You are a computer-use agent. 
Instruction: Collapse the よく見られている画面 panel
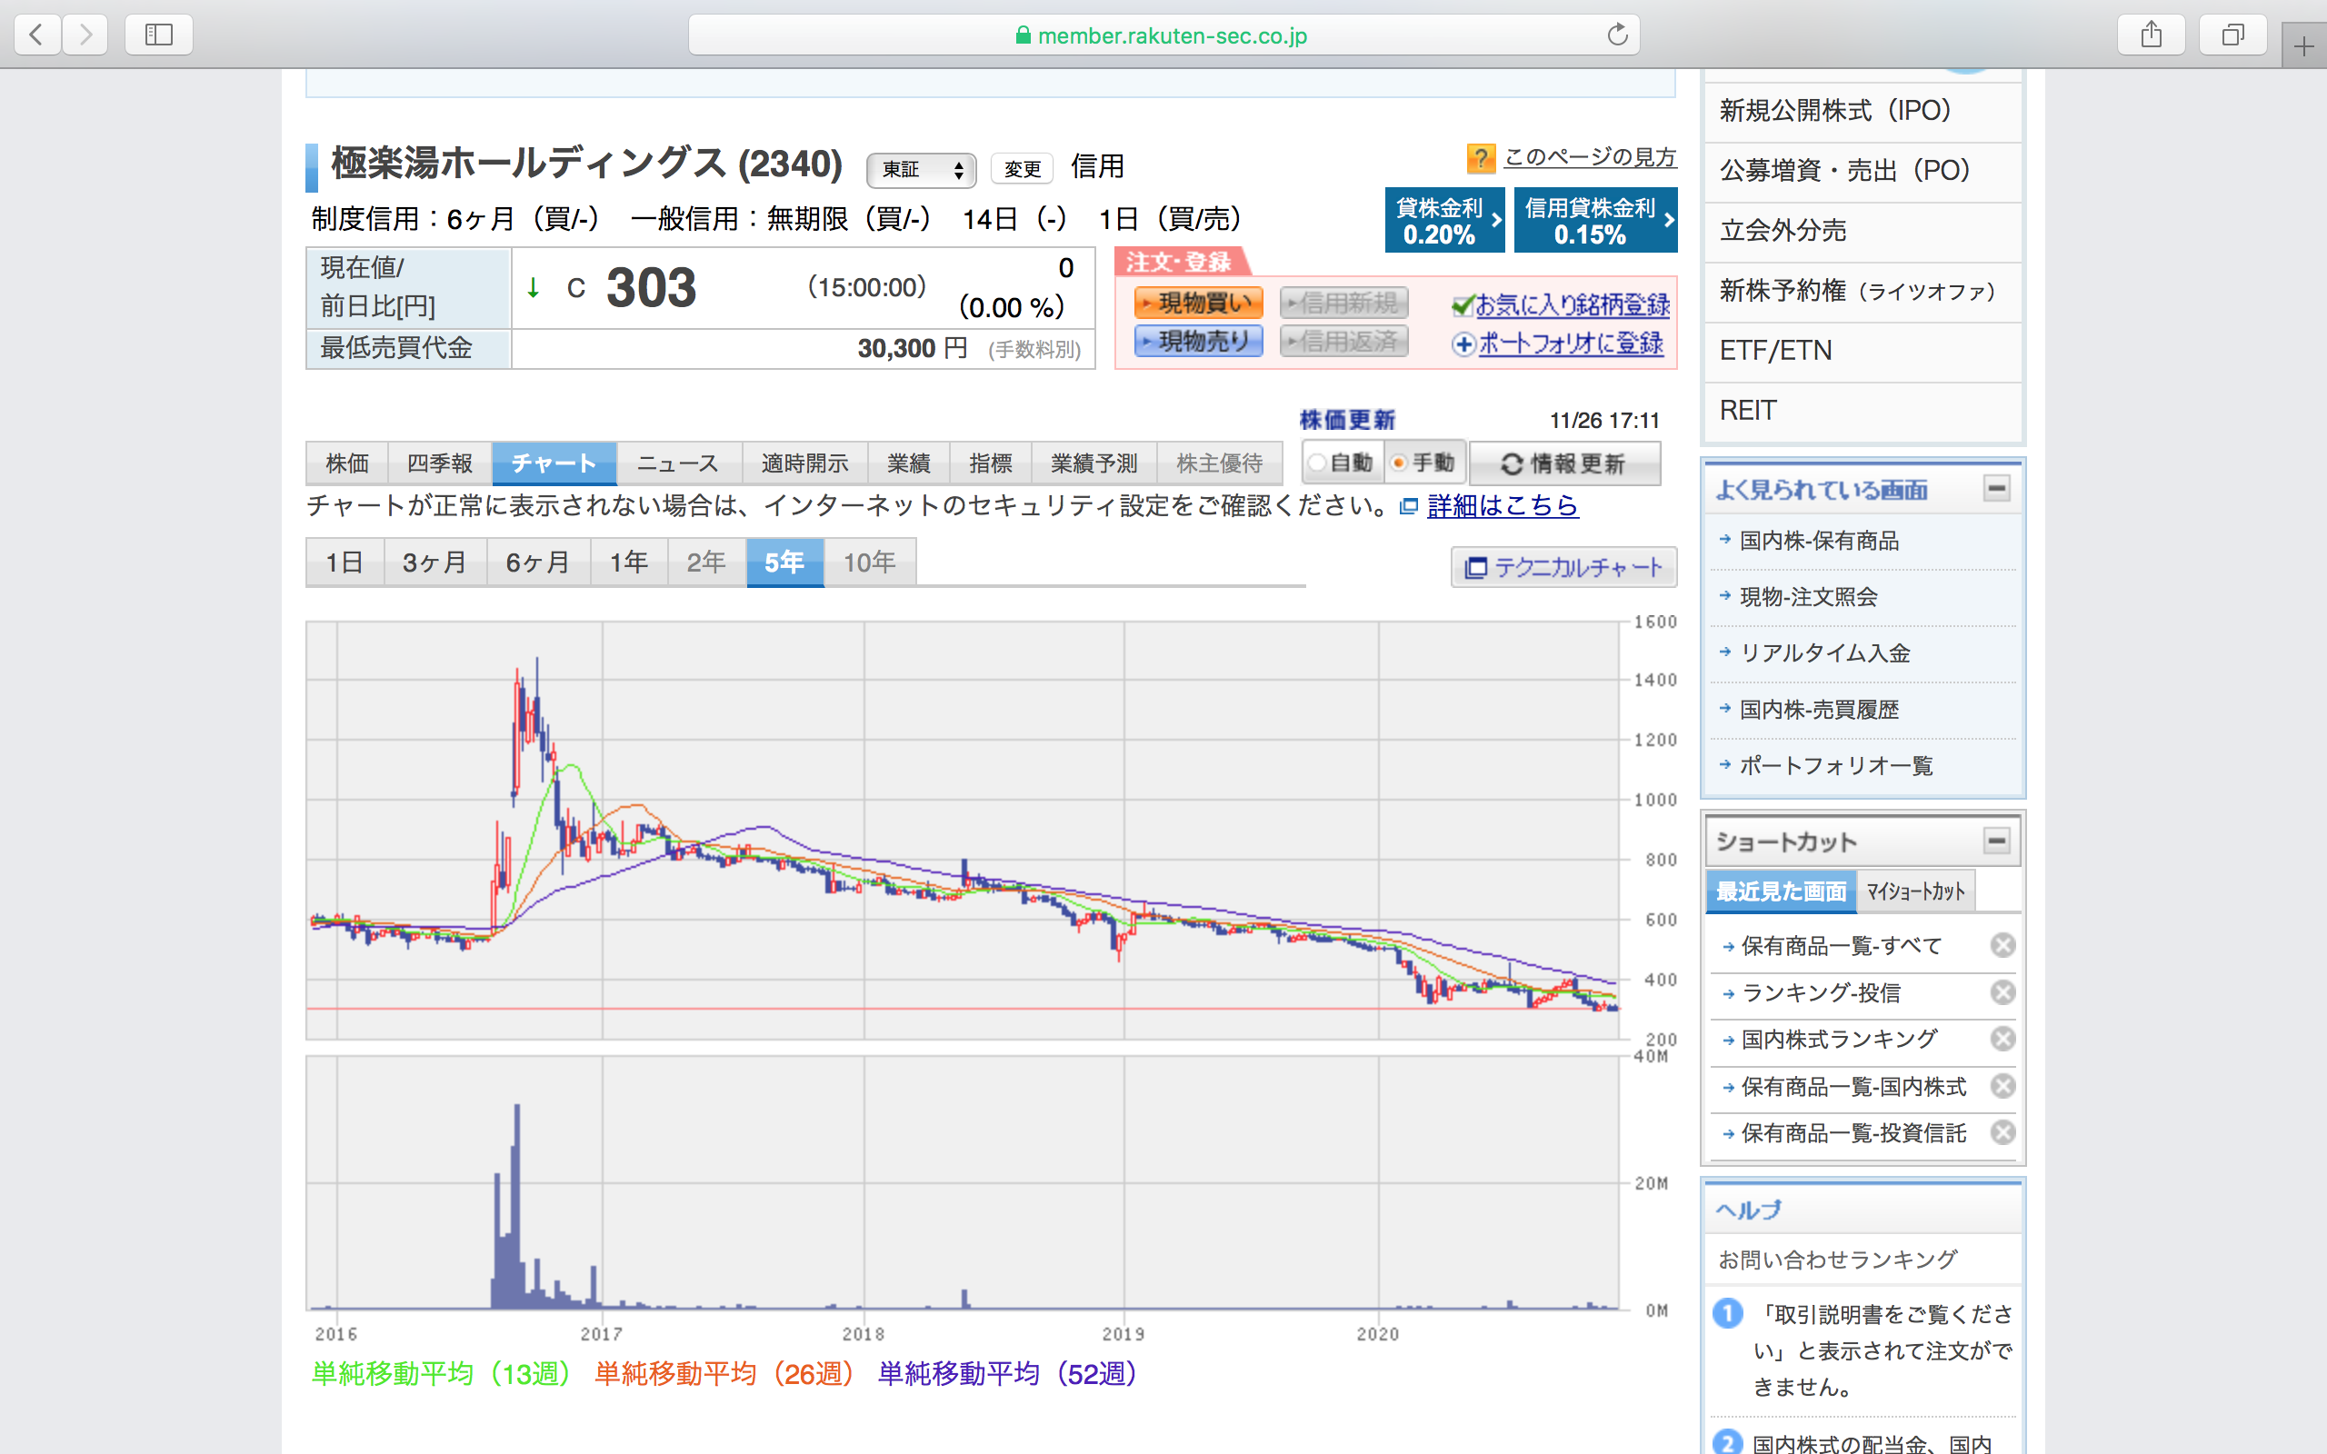[x=1997, y=489]
